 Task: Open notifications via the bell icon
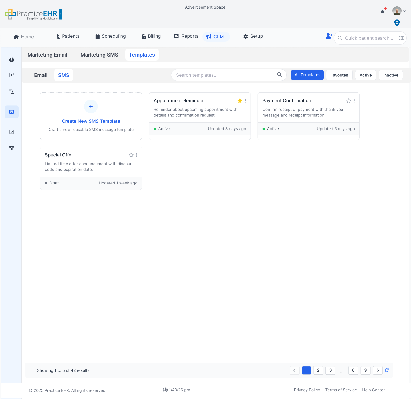(382, 12)
